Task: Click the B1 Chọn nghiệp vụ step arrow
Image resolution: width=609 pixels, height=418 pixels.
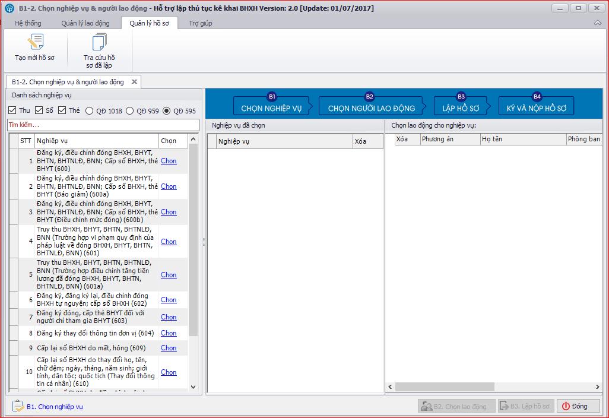Action: tap(271, 105)
